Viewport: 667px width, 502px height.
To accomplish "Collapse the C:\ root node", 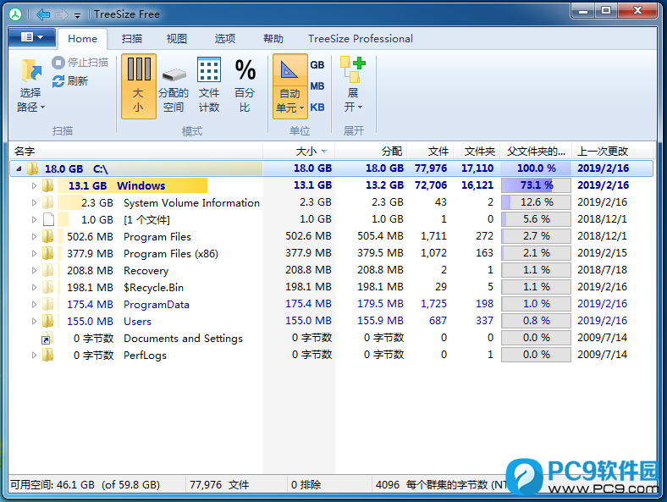I will point(19,169).
